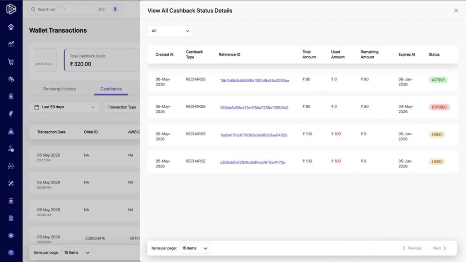Open the document reports icon in sidebar
The image size is (466, 262).
point(11,218)
